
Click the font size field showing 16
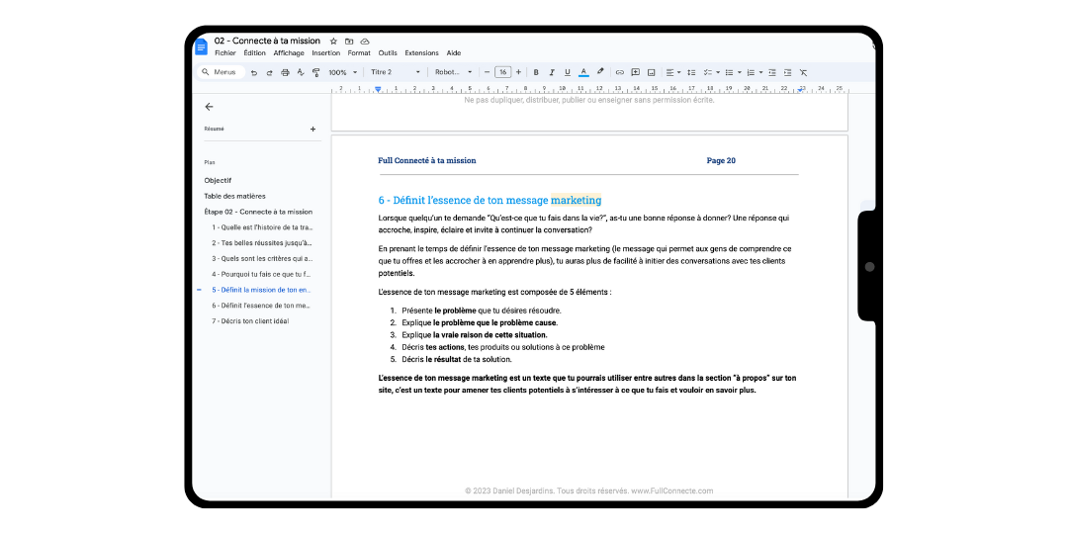pos(502,72)
